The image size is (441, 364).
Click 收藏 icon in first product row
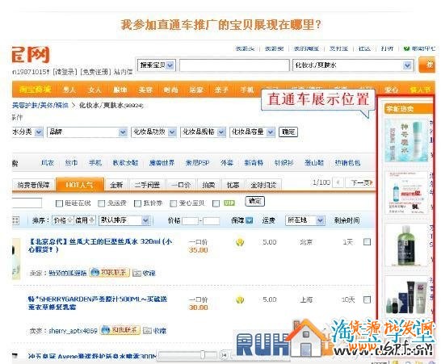[x=144, y=273]
